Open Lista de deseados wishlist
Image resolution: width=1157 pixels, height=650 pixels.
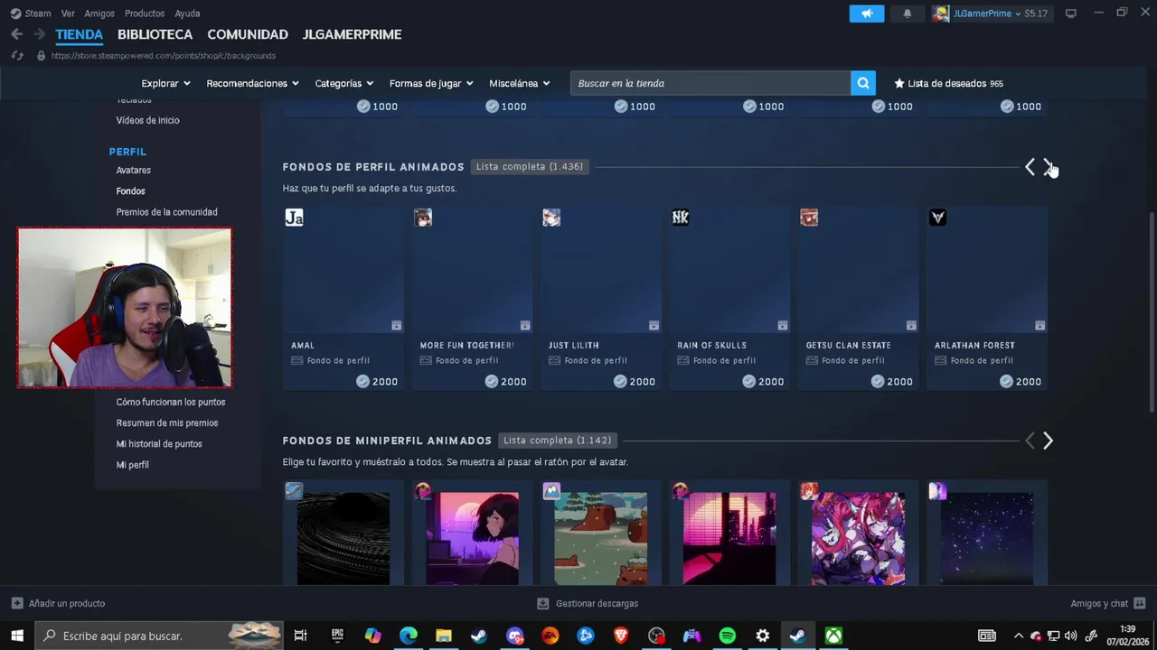(x=949, y=83)
